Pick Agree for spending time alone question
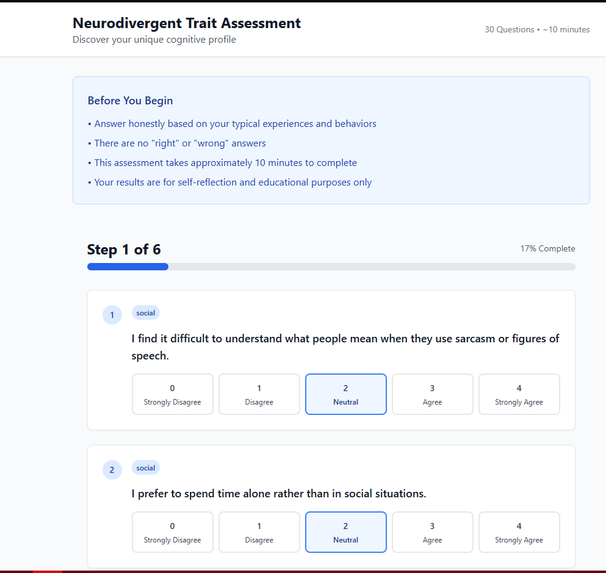The image size is (606, 573). 433,532
